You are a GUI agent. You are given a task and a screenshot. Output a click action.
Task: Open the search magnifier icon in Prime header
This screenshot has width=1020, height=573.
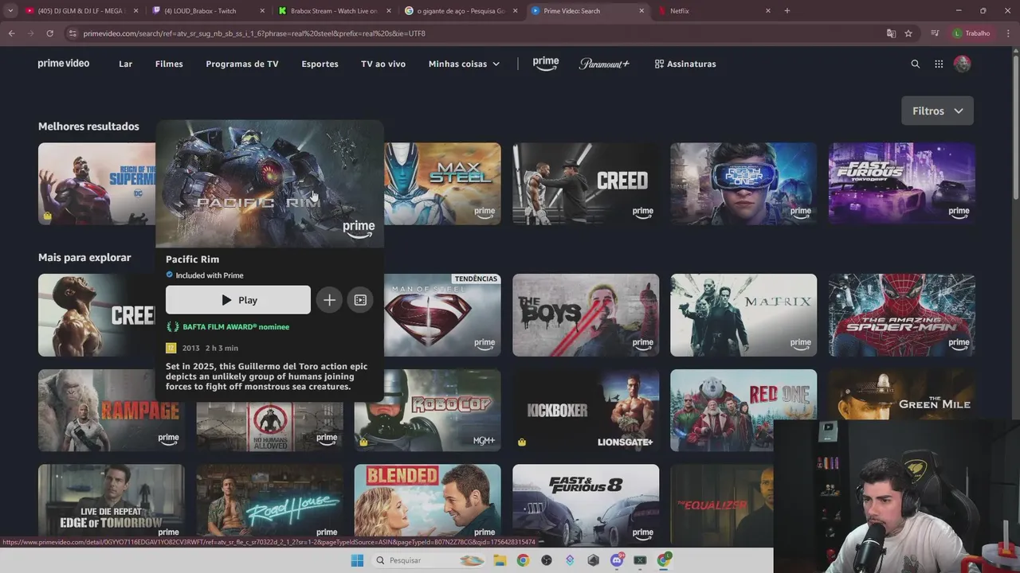[915, 64]
